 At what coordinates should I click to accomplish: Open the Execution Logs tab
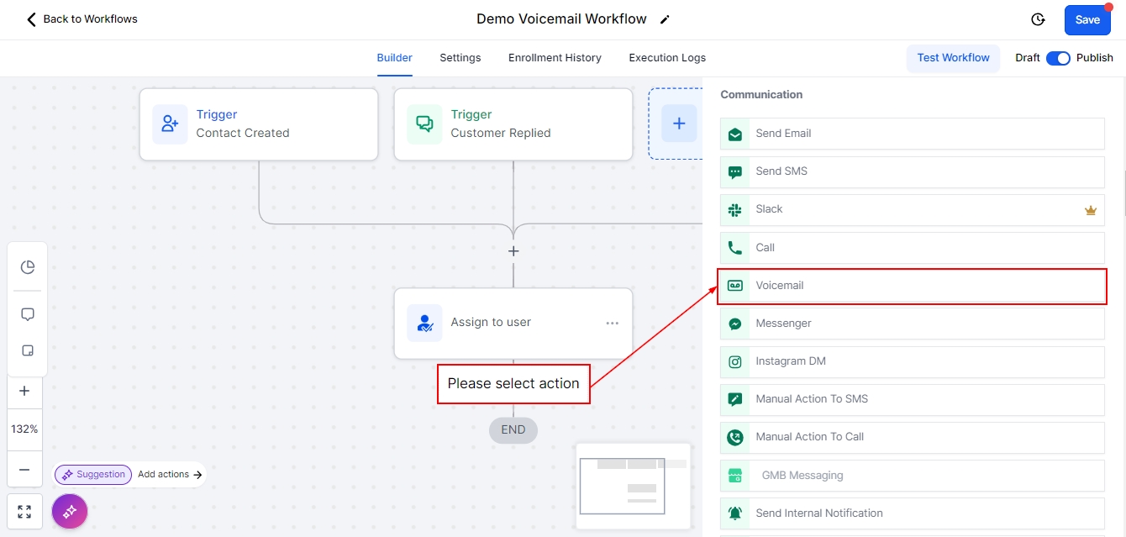tap(667, 58)
